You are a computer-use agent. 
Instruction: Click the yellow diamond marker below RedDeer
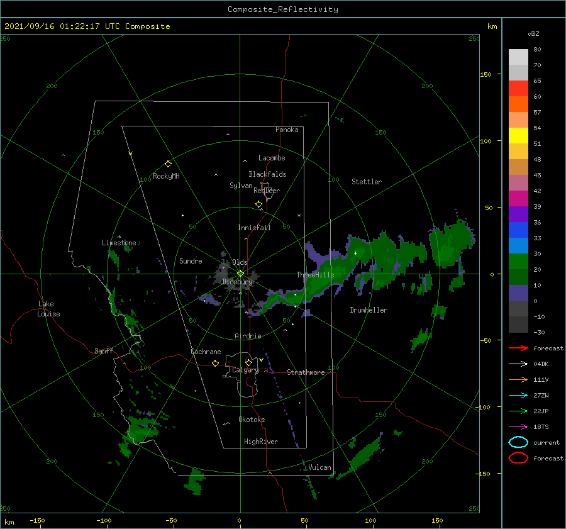[258, 204]
